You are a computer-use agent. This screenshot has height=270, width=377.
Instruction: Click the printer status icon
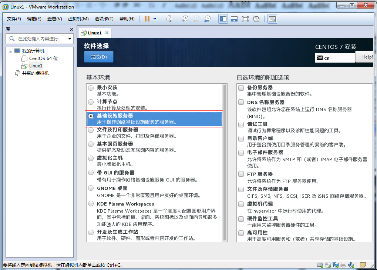pos(343,265)
